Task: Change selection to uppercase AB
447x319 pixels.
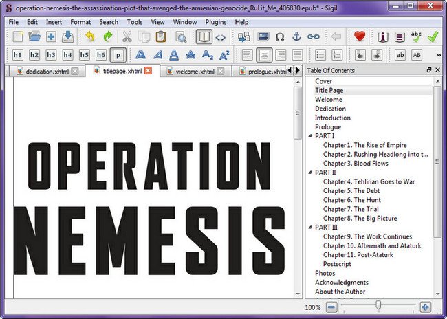Action: click(417, 55)
